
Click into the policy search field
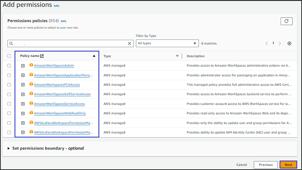click(x=71, y=43)
